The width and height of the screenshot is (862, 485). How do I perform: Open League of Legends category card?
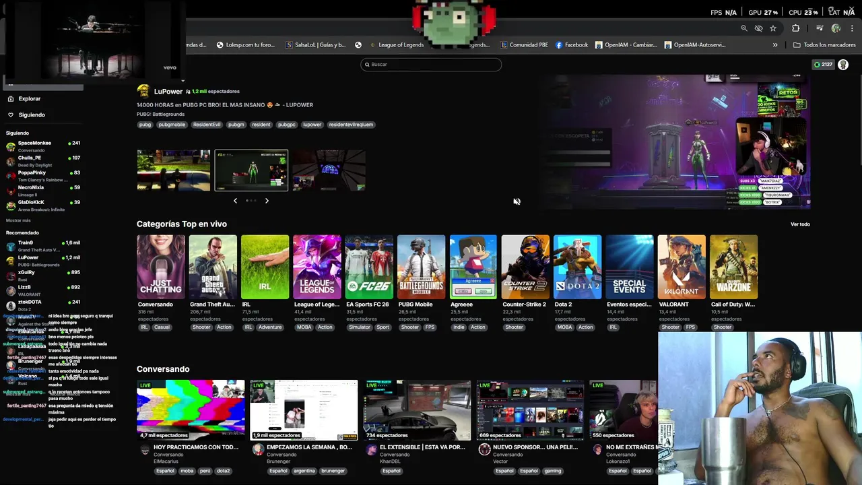point(317,267)
